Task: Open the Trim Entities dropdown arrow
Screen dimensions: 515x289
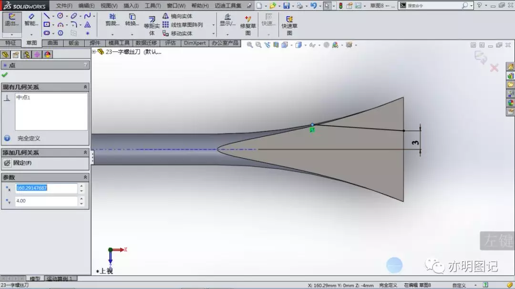Action: (x=113, y=34)
